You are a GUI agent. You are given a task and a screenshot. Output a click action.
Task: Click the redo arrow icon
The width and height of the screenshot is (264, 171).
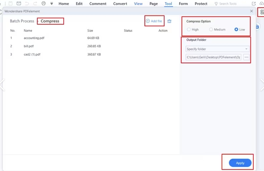(x=35, y=3)
